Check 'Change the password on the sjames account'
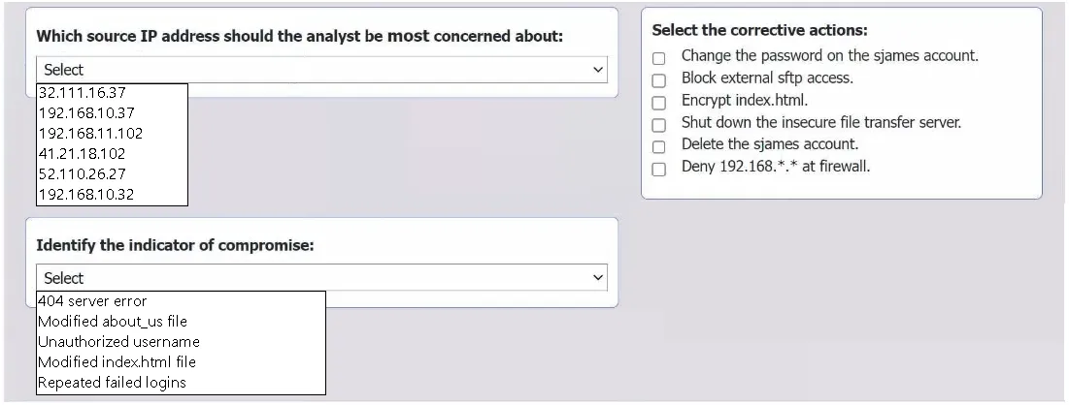Screen dimensions: 1069x405 pyautogui.click(x=658, y=58)
